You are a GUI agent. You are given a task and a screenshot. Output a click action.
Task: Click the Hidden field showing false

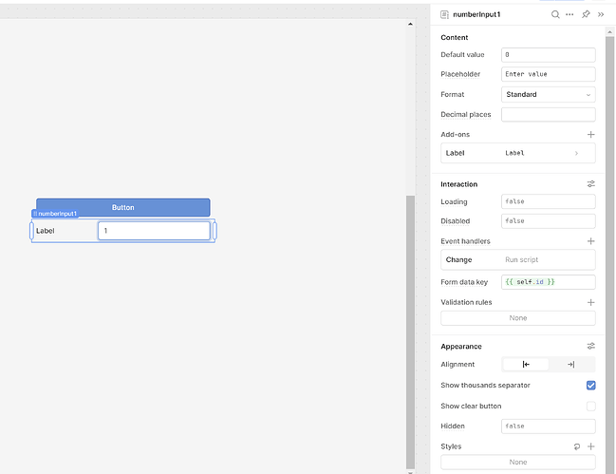coord(549,427)
